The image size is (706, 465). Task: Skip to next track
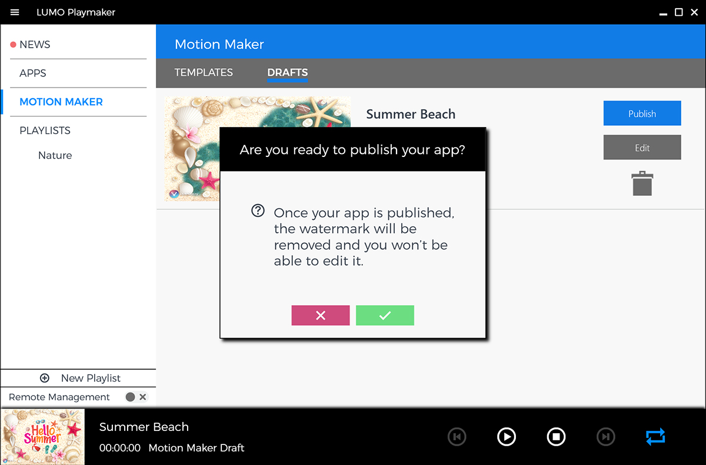coord(605,437)
